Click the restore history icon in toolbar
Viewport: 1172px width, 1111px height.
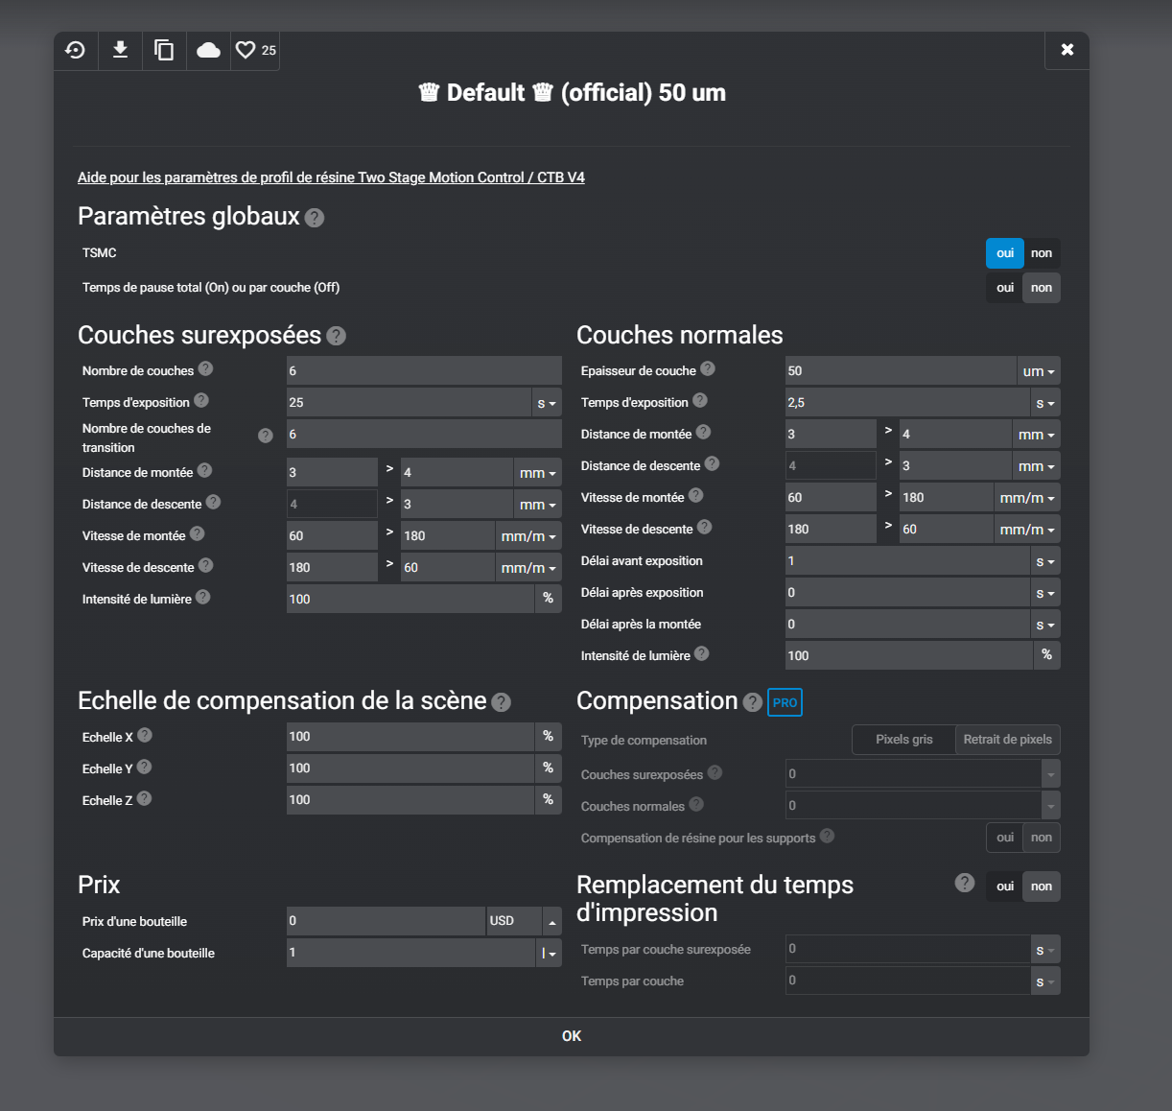click(76, 50)
